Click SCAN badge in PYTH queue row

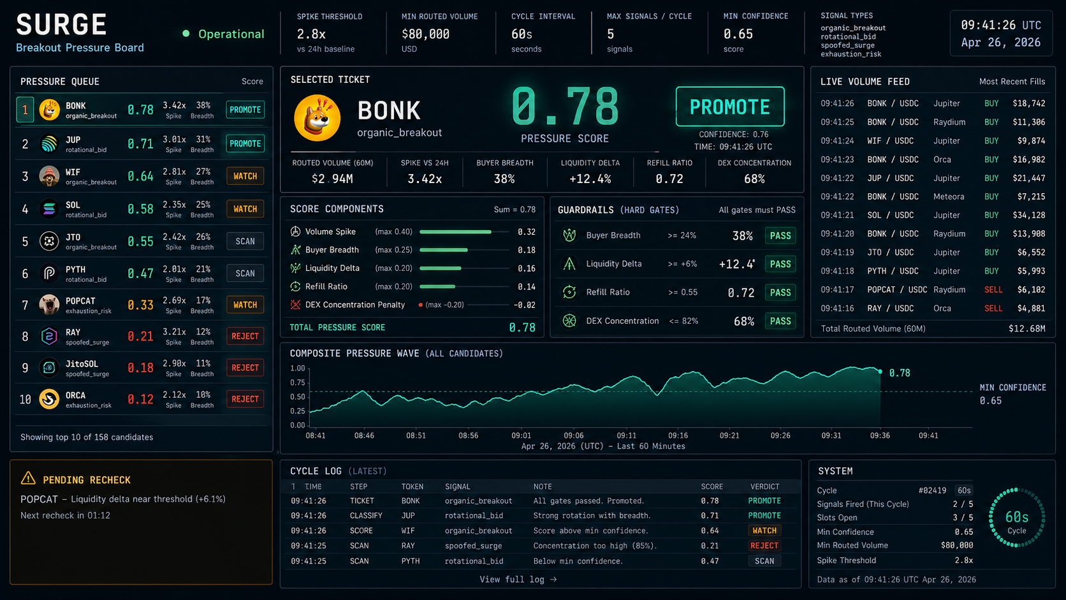coord(245,273)
